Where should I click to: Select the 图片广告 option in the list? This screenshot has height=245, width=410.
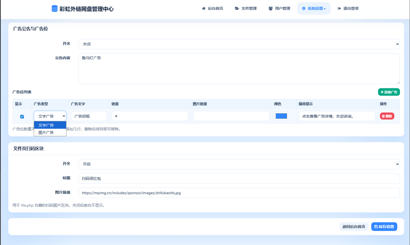(x=50, y=133)
